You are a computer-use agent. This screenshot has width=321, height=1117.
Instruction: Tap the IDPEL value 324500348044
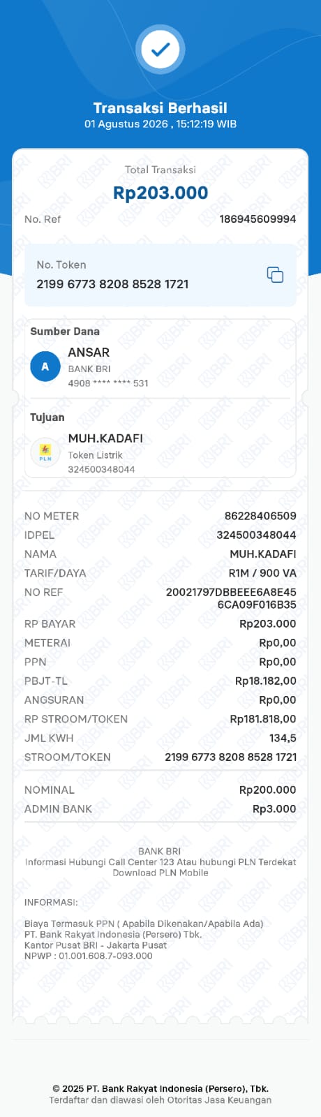[x=256, y=535]
